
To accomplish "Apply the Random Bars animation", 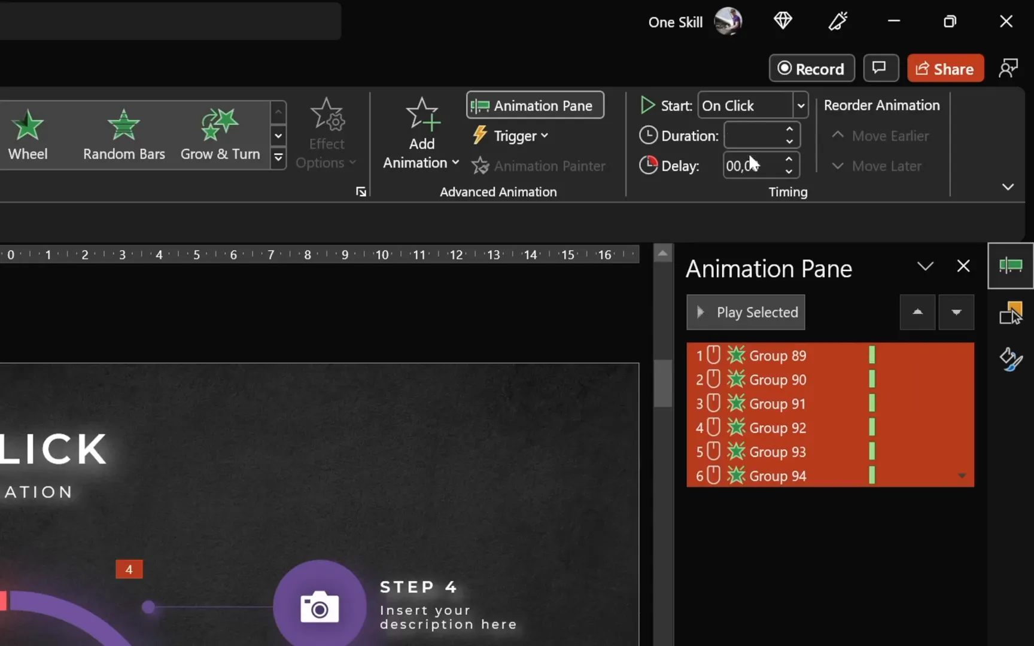I will (x=124, y=135).
